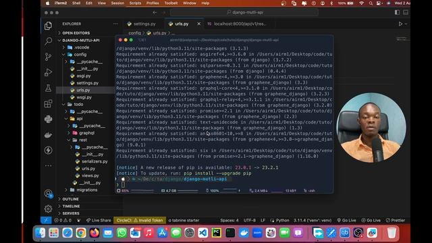Click the django-mutli-api command center search box
Screen dimensions: 432x243
click(244, 12)
